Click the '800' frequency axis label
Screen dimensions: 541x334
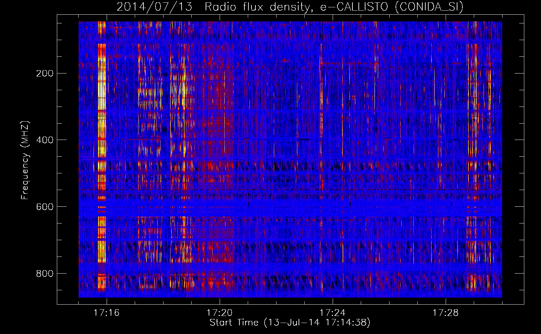(45, 274)
